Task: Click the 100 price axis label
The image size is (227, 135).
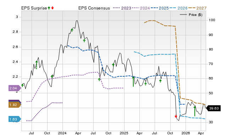Action: [212, 20]
